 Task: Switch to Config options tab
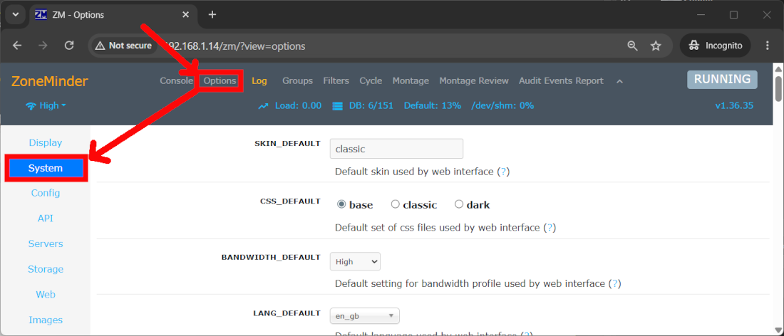click(46, 193)
